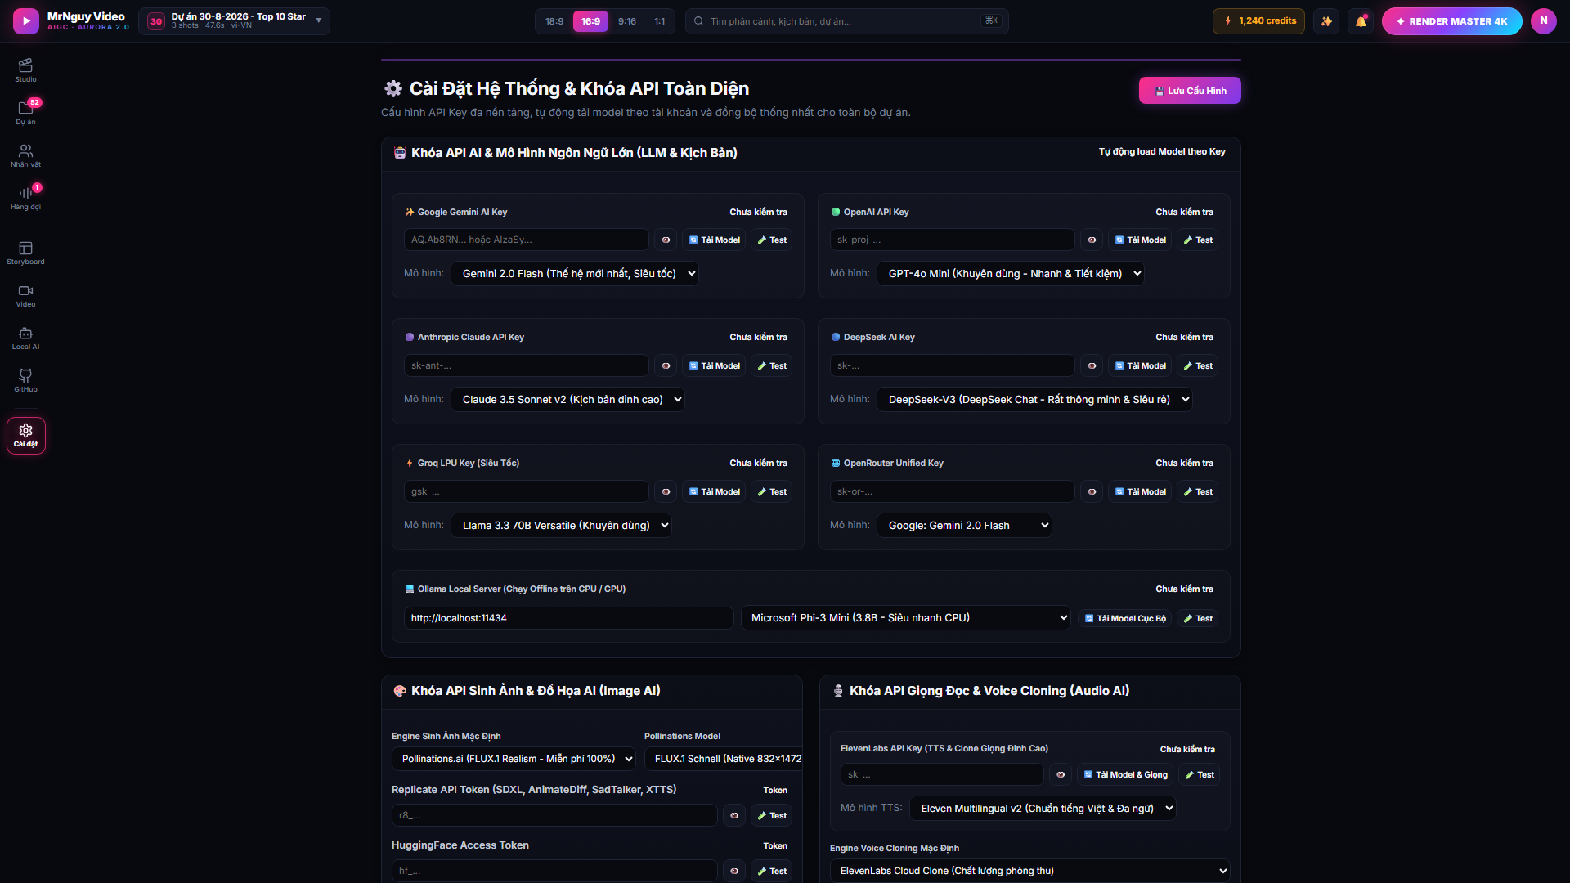Show the Groq LPU key
1570x883 pixels.
(666, 491)
